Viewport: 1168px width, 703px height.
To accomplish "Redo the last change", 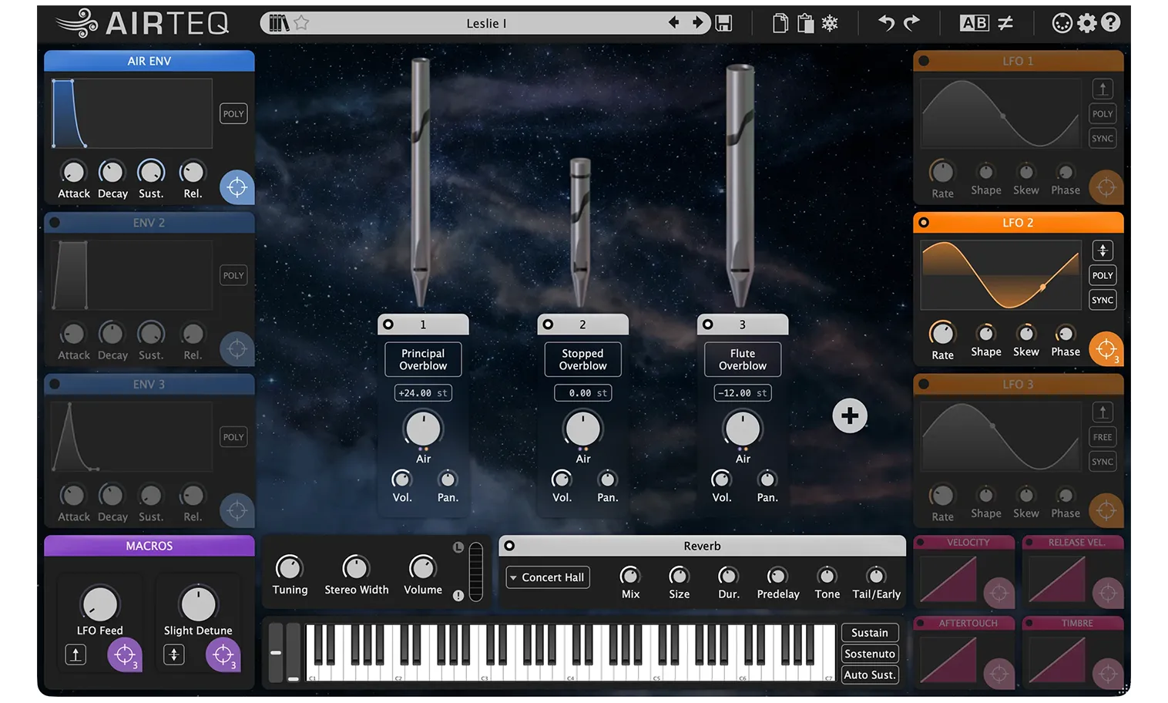I will click(x=911, y=23).
